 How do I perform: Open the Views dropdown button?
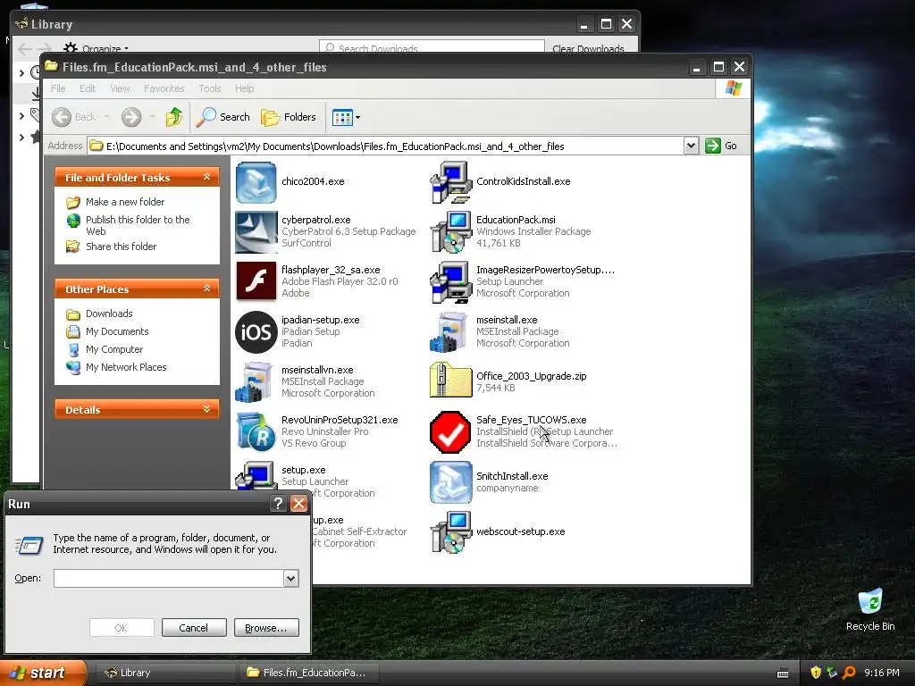tap(346, 117)
